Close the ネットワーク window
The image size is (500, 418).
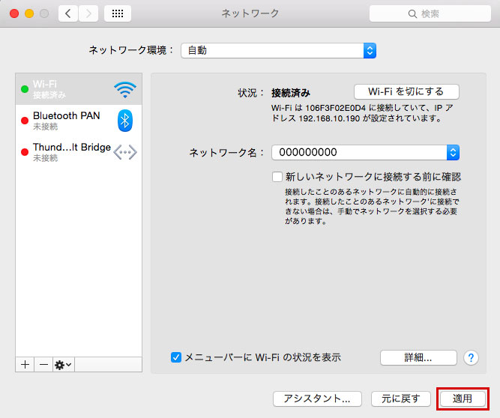pyautogui.click(x=14, y=13)
